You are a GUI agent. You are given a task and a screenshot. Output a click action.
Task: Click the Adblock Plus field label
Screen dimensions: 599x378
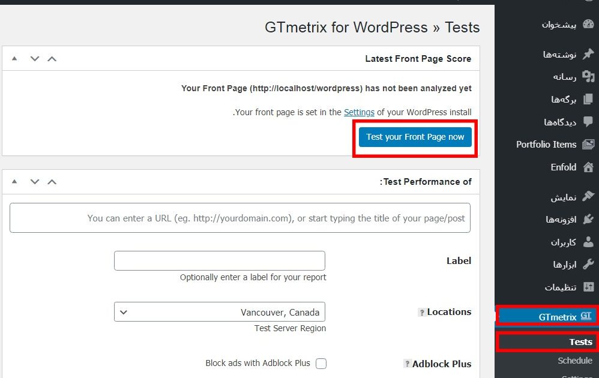[442, 364]
